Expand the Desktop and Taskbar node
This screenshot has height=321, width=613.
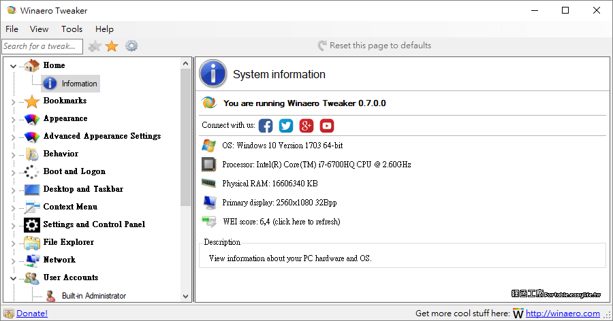[x=14, y=190]
